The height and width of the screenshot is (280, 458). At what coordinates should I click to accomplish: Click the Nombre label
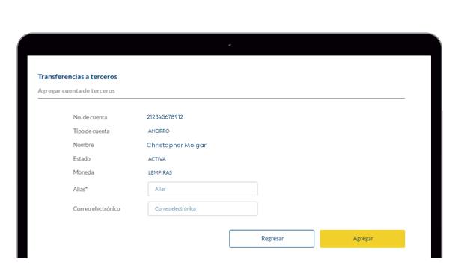83,145
